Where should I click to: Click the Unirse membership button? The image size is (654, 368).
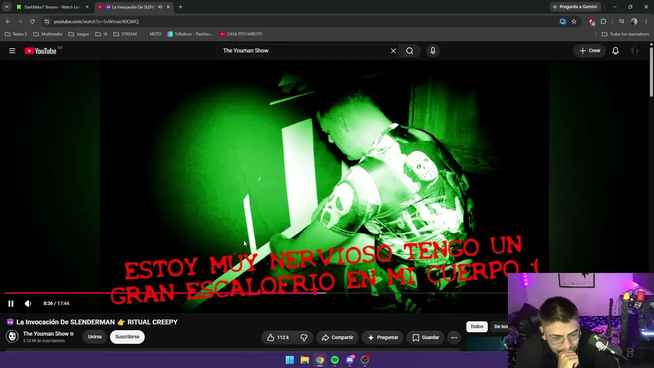[x=95, y=337]
